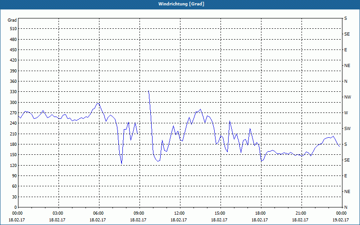Select the 480 value on the degree axis
Viewport: 360px width, 225px height.
click(x=13, y=40)
